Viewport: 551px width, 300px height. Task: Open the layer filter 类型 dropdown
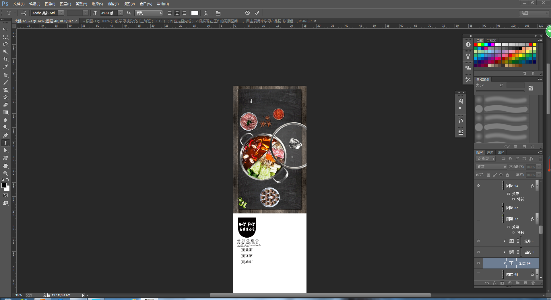(x=486, y=159)
